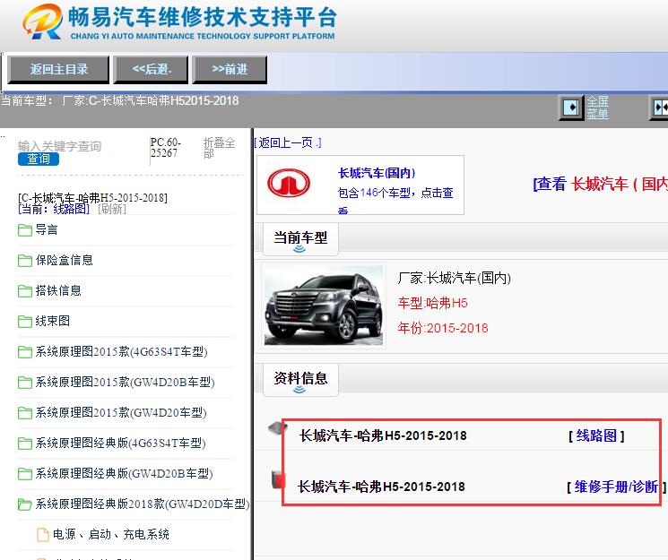Viewport: 668px width, 560px height.
Task: Click 包含146个车型，点击查看 text
Action: point(395,200)
